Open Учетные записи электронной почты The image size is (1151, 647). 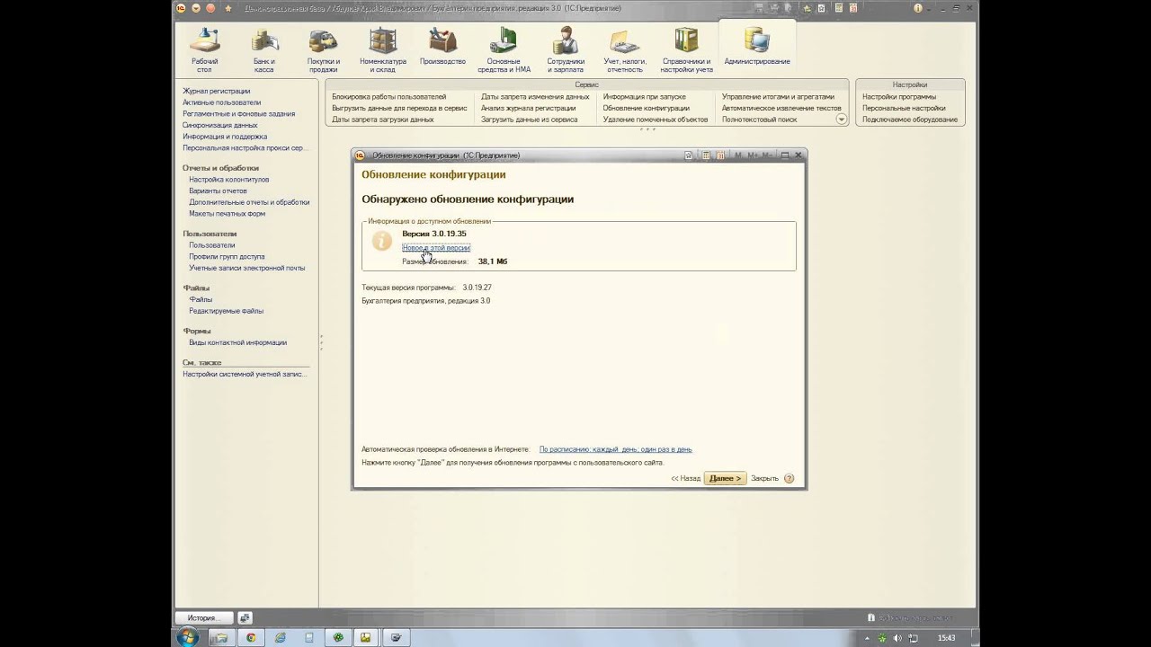[246, 268]
